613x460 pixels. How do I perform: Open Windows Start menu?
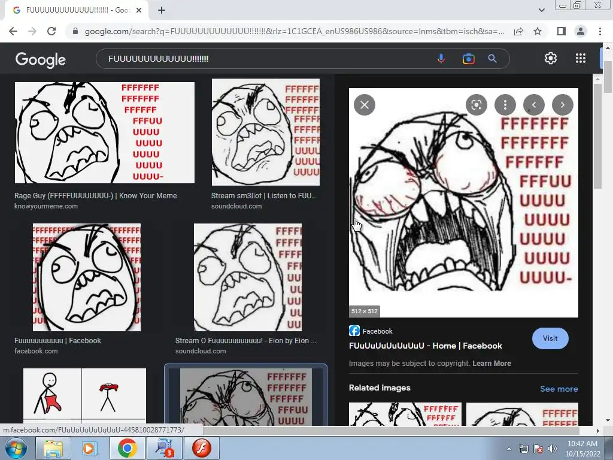click(x=16, y=448)
